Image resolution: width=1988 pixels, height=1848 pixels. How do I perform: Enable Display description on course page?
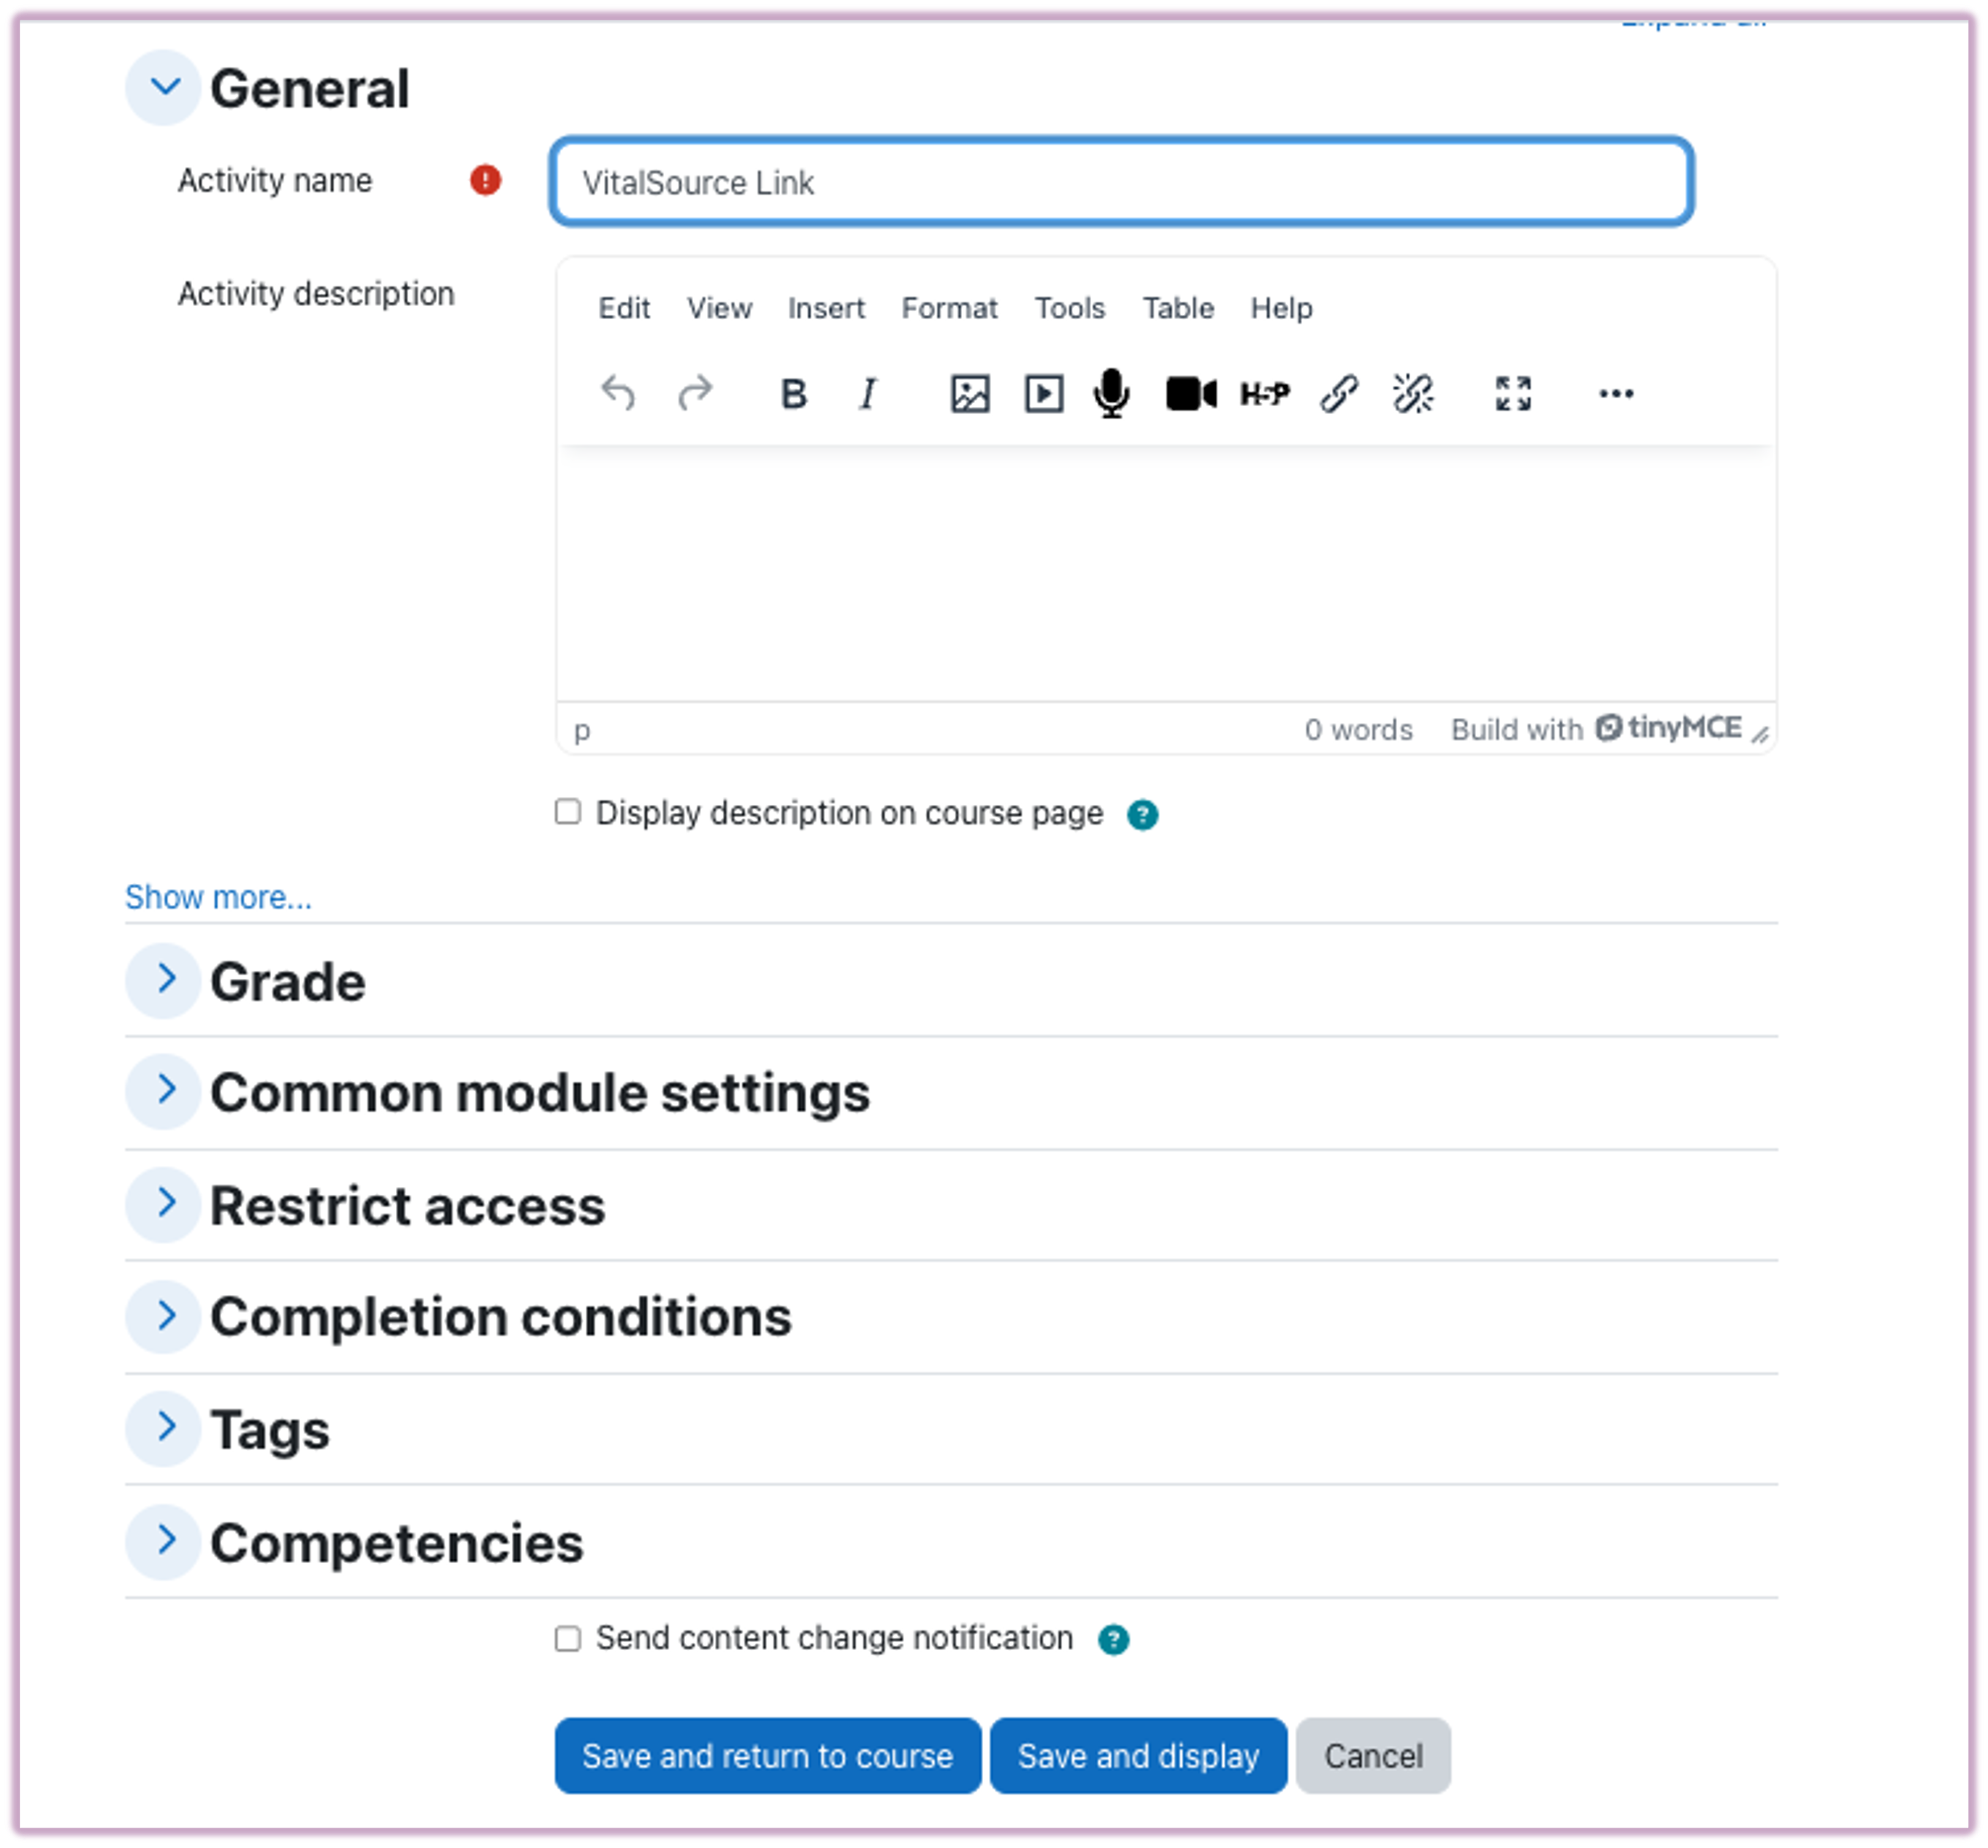[568, 813]
